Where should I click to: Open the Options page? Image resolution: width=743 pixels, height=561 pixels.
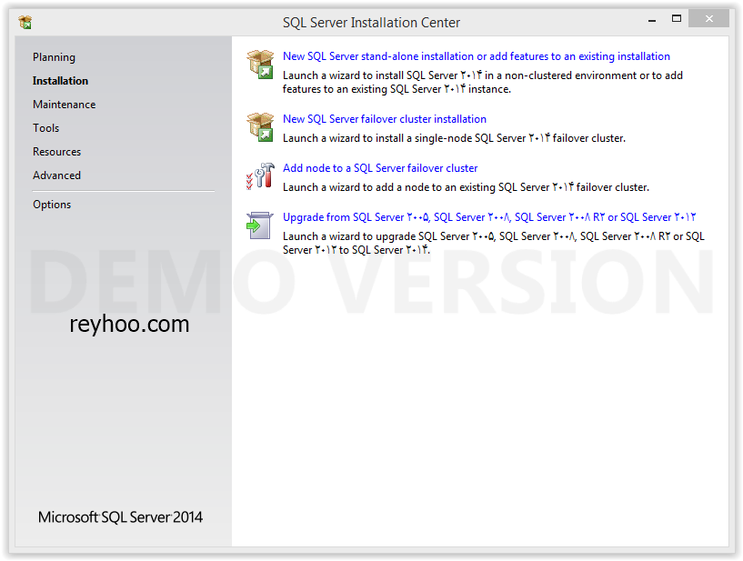pos(52,205)
